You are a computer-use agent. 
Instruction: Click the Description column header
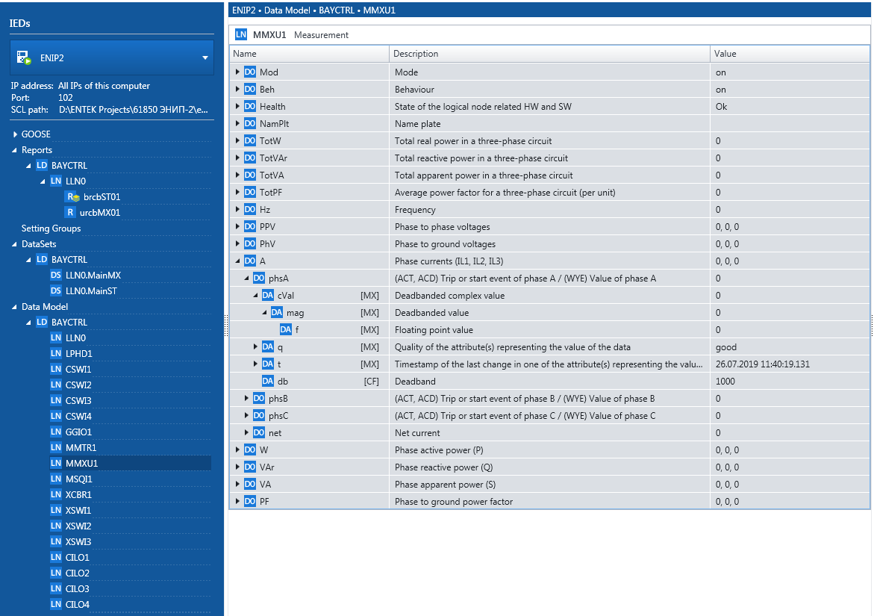(x=416, y=54)
